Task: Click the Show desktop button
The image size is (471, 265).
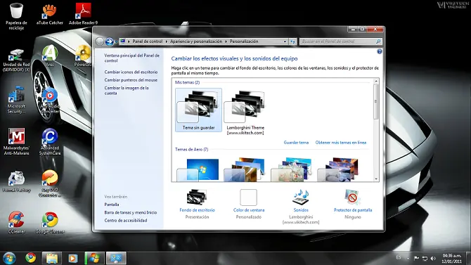Action: 469,259
